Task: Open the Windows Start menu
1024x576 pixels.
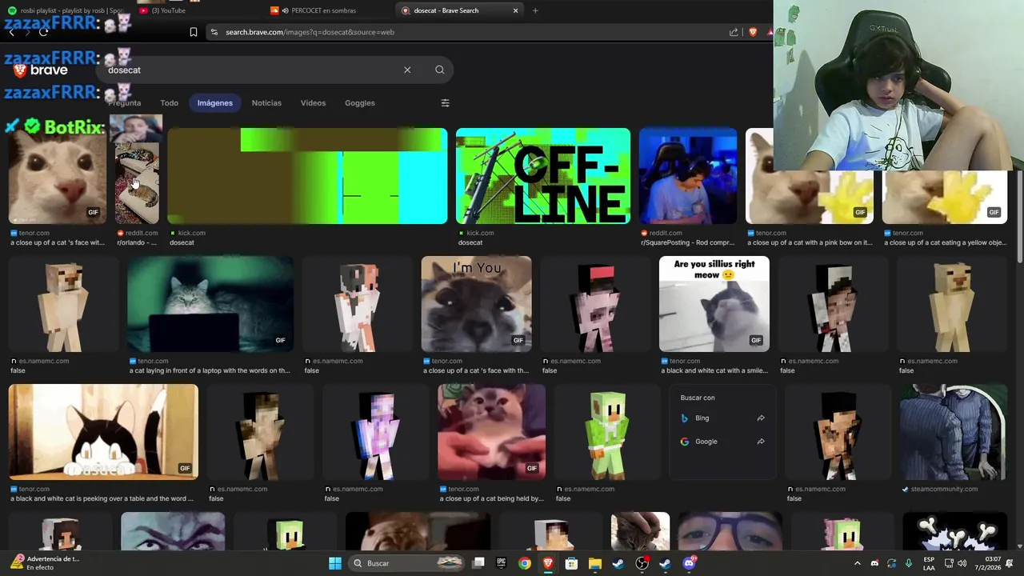Action: point(335,563)
